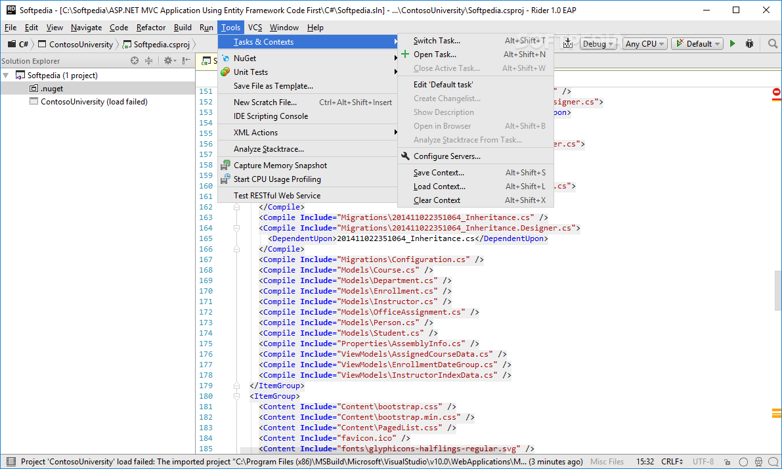Click the Unit Tests menu icon
Screen dimensions: 782x469
point(225,72)
